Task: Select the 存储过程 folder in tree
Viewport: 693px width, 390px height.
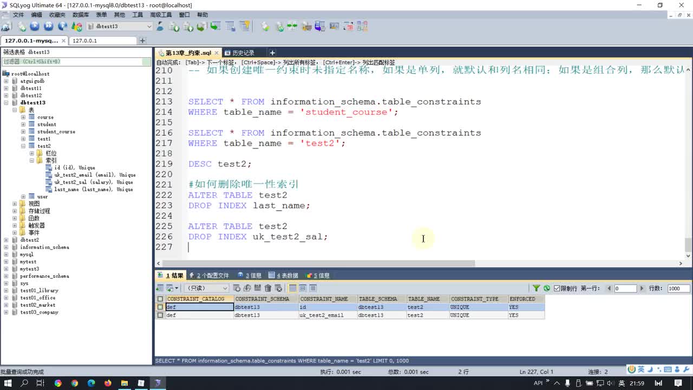Action: [x=39, y=211]
